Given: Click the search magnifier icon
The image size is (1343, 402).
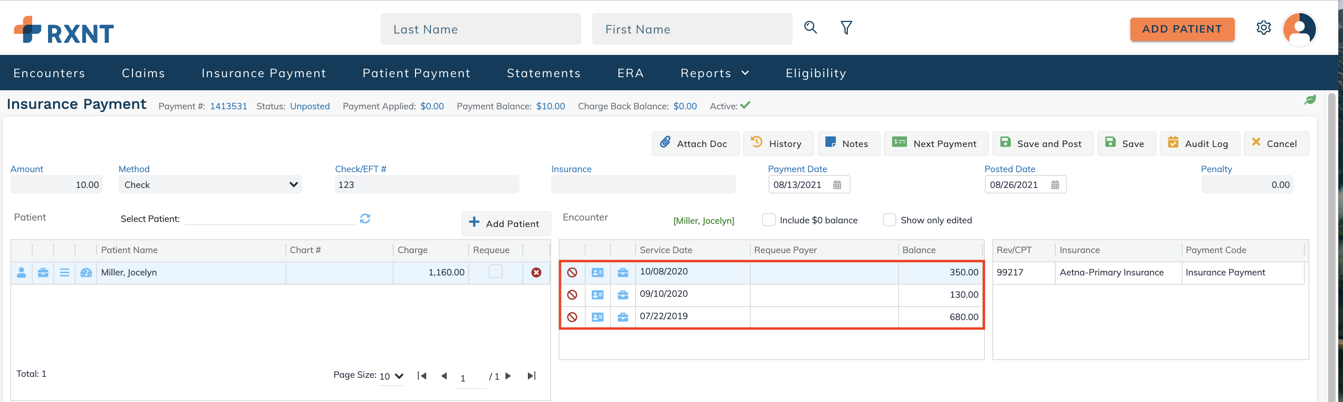Looking at the screenshot, I should pyautogui.click(x=810, y=27).
